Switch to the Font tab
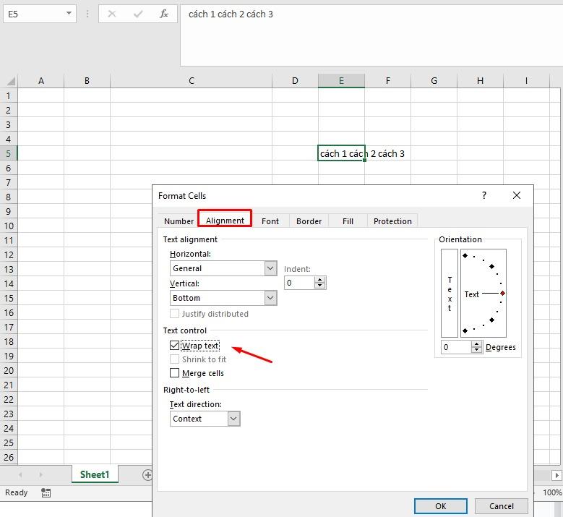Image resolution: width=563 pixels, height=517 pixels. (x=270, y=221)
